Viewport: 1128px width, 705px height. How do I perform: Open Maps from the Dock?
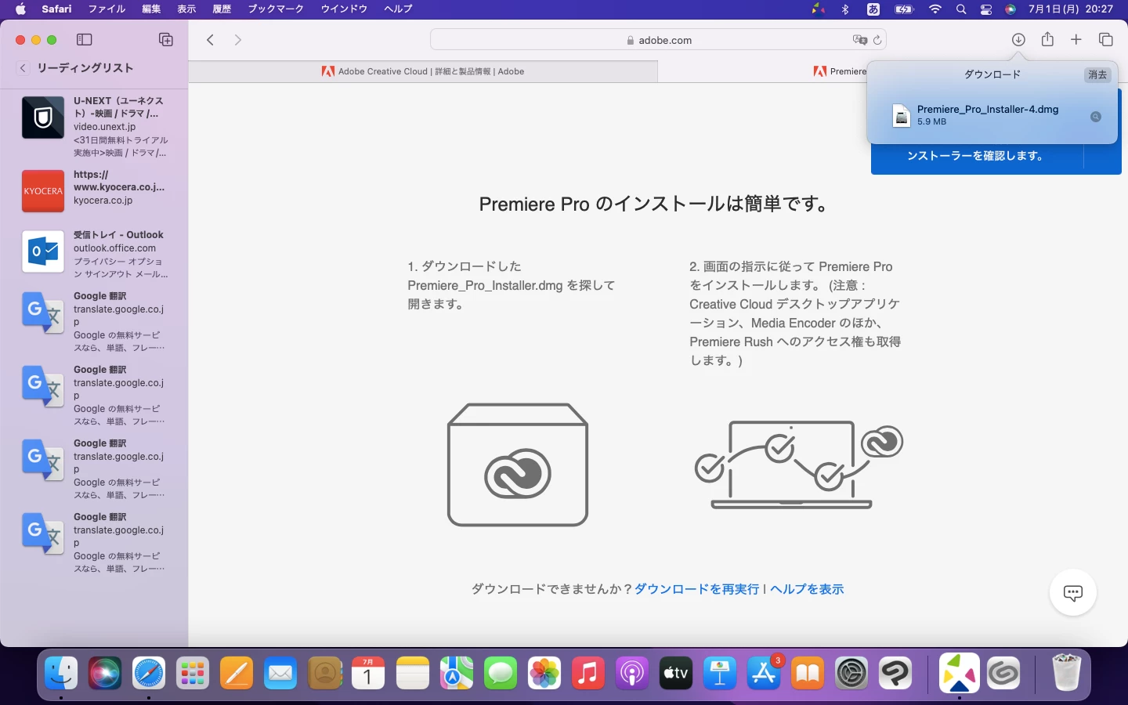click(x=457, y=673)
